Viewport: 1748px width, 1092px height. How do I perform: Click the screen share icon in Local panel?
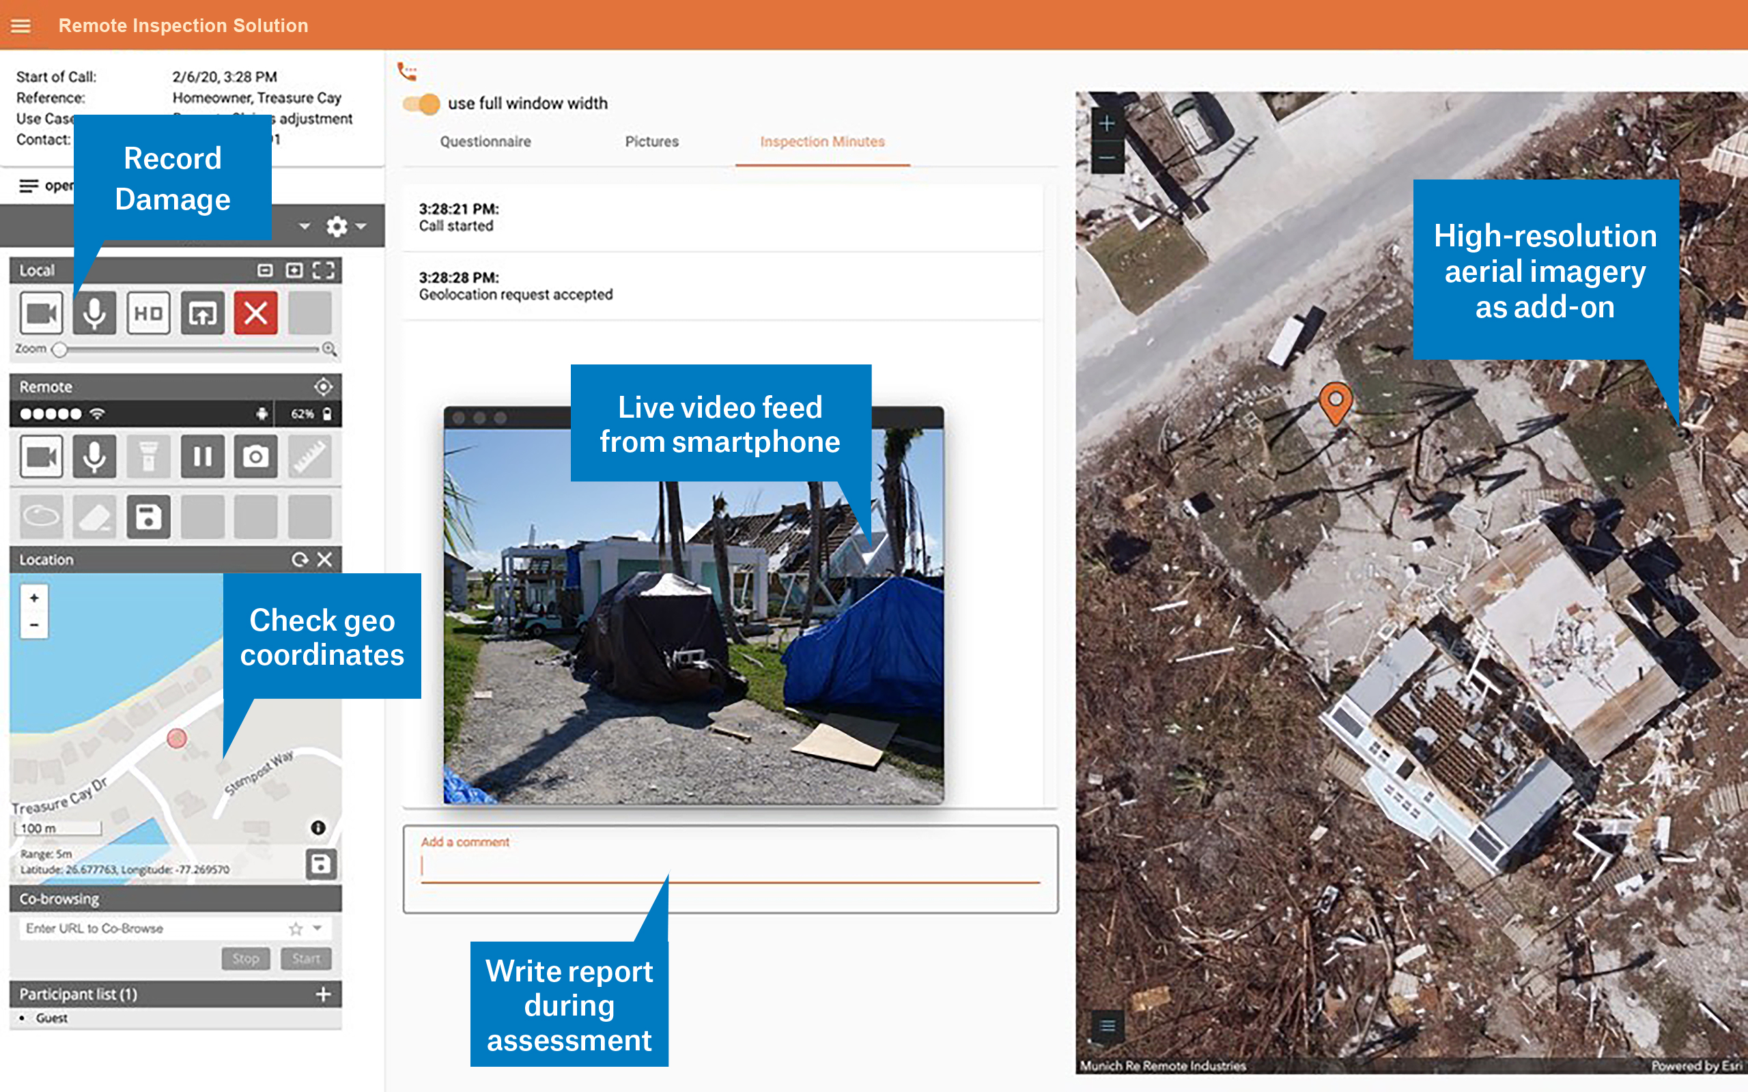(x=202, y=313)
